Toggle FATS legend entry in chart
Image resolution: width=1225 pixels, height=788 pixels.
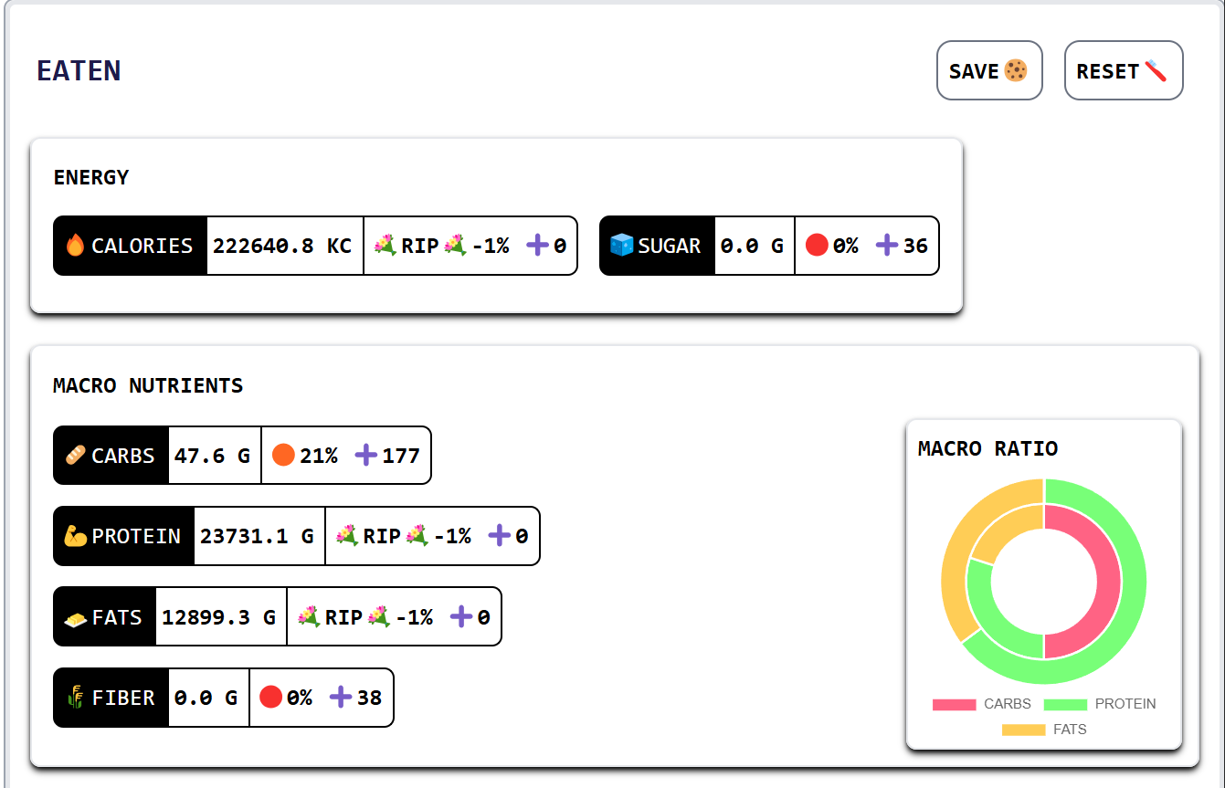coord(1044,730)
